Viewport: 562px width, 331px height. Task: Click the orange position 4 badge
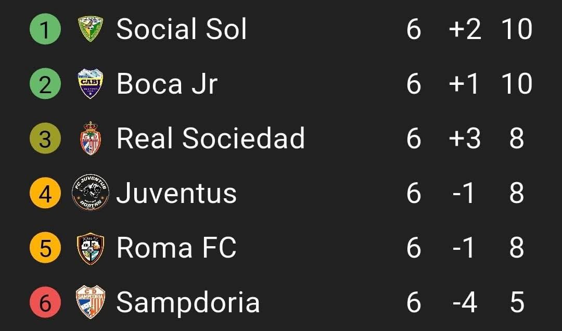(45, 194)
